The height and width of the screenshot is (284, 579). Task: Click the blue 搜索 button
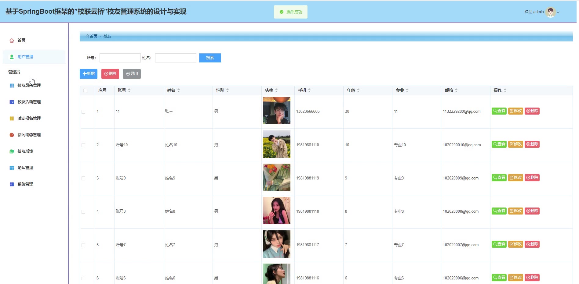click(210, 58)
